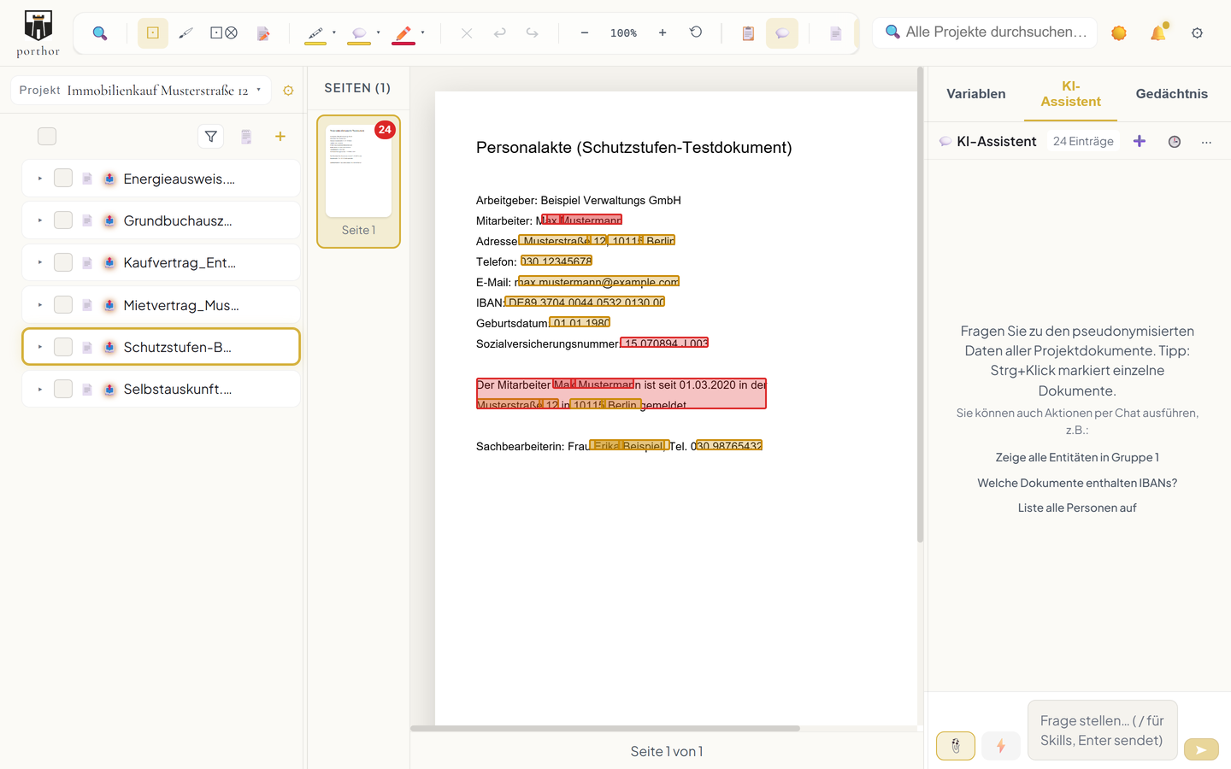Select the rectangle selection tool
The height and width of the screenshot is (769, 1231).
[x=153, y=33]
